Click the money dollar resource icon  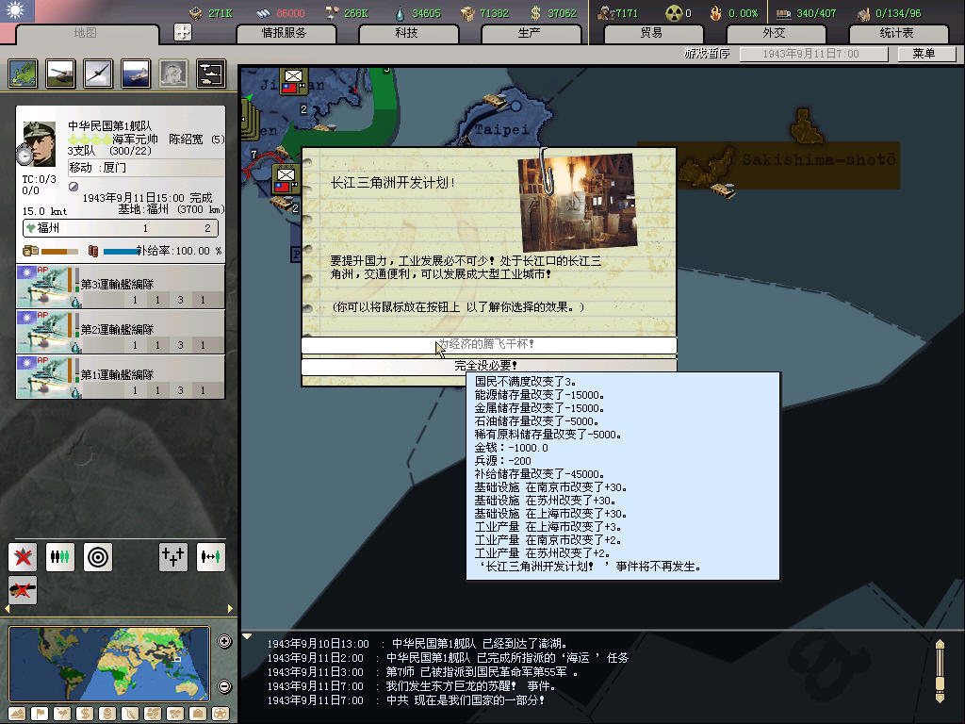tap(535, 13)
